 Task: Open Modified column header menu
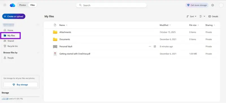[x=165, y=25]
